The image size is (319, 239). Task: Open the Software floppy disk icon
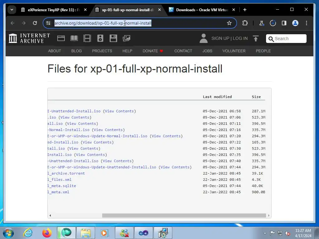(113, 38)
